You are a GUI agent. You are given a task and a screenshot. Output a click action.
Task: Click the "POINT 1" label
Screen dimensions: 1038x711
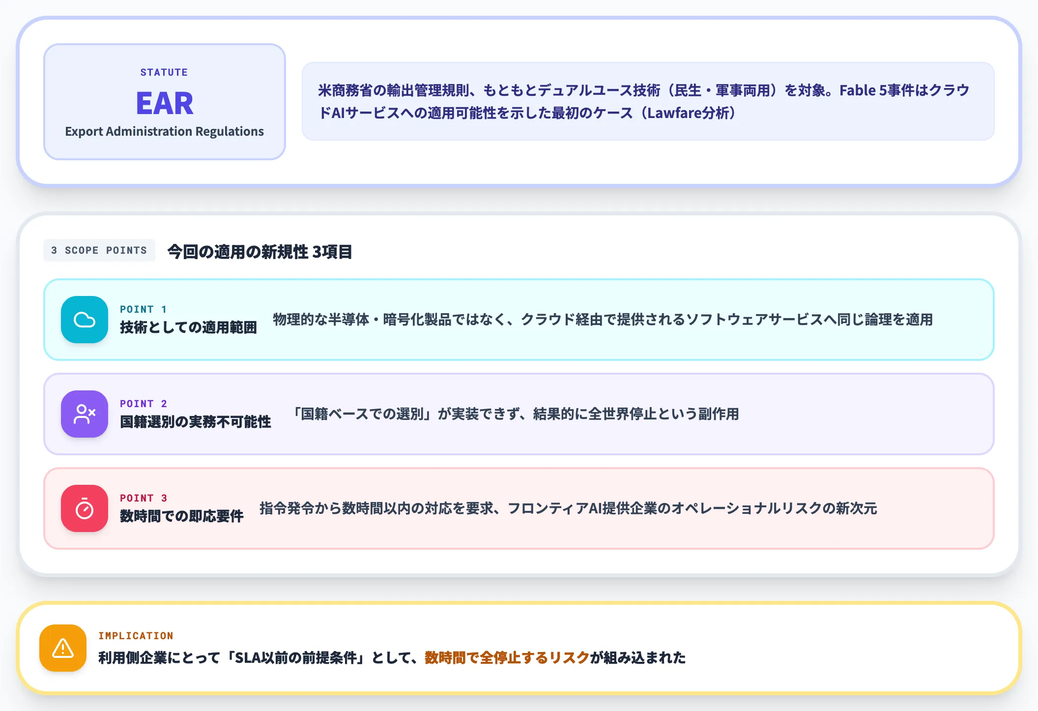[x=144, y=309]
